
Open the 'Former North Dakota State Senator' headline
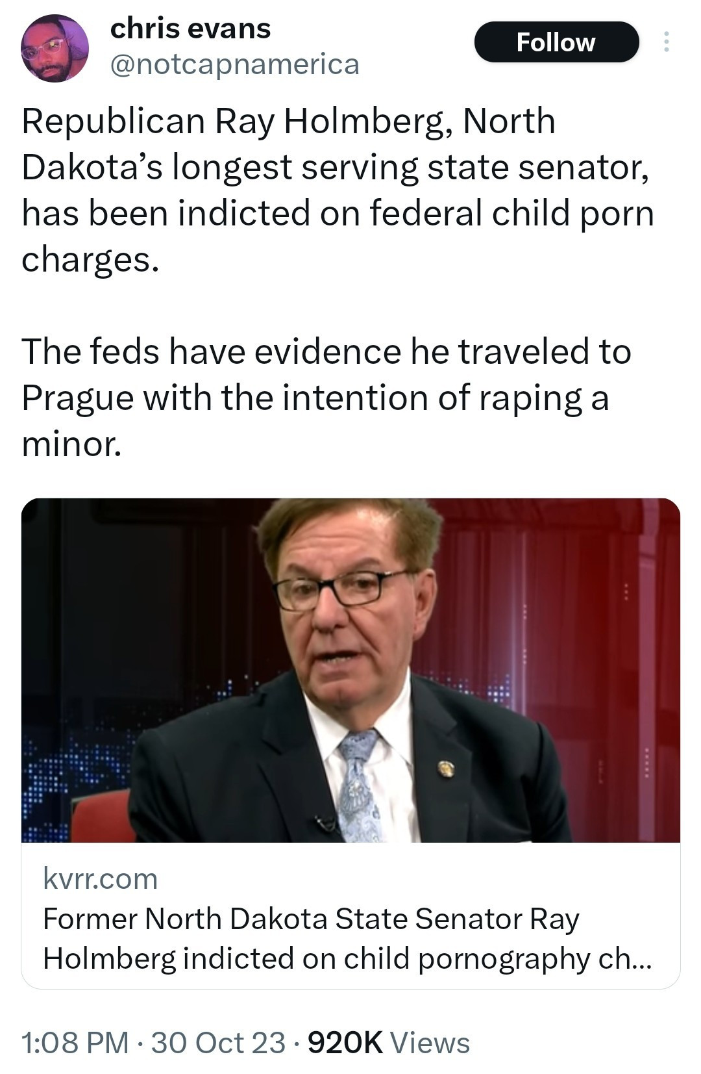(310, 919)
